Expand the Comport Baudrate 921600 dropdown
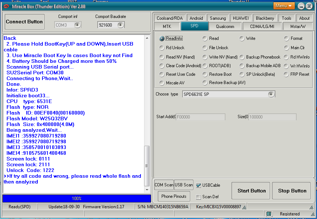Image resolution: width=317 pixels, height=219 pixels. (120, 25)
